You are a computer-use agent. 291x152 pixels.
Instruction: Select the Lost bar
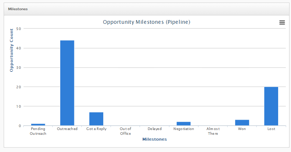coord(271,106)
